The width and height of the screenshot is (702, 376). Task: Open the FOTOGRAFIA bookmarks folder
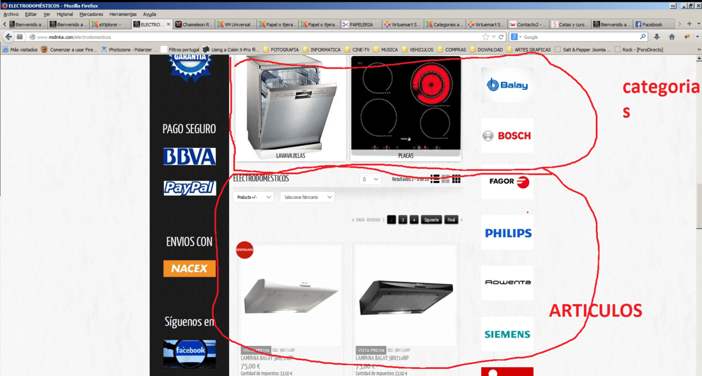point(281,50)
